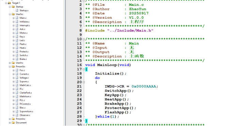Collapse the do-while fold at line 20
This screenshot has height=126, width=236.
(84, 82)
